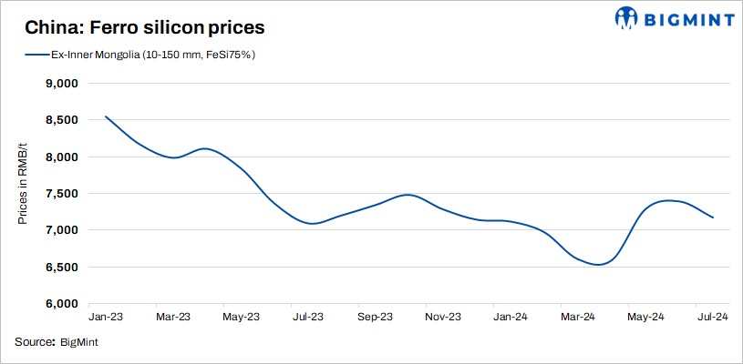Screen dimensions: 743x364
Task: Click the line's lowest dip near Mar-24
Action: pyautogui.click(x=597, y=265)
